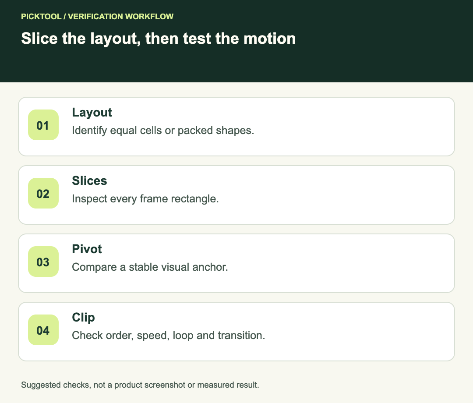This screenshot has height=403, width=473.
Task: Click 'Check order, speed, loop and transition.' text
Action: [x=168, y=336]
